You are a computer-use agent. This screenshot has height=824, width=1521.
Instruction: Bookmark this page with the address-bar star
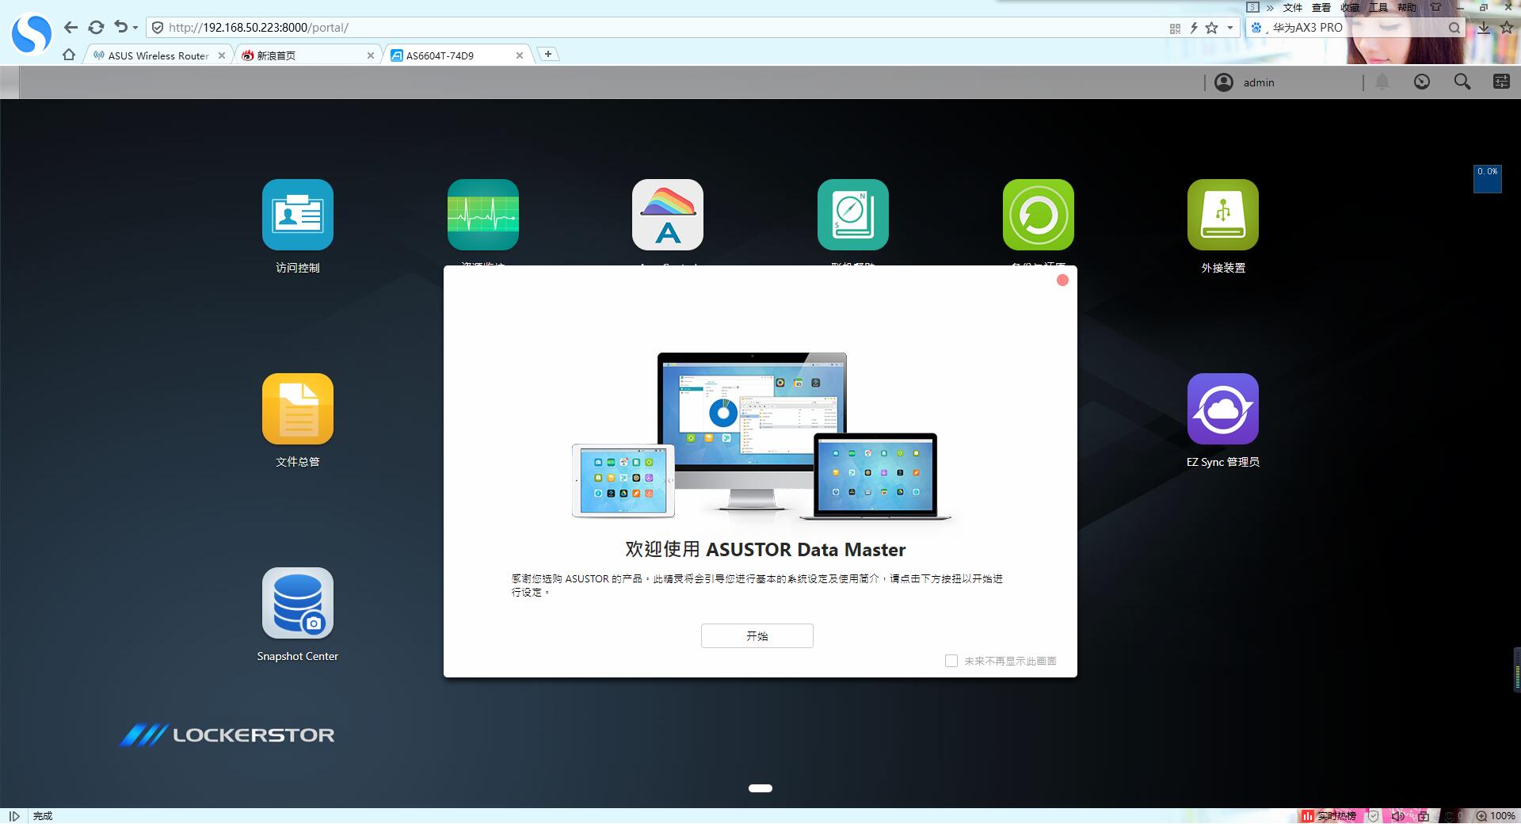coord(1211,28)
